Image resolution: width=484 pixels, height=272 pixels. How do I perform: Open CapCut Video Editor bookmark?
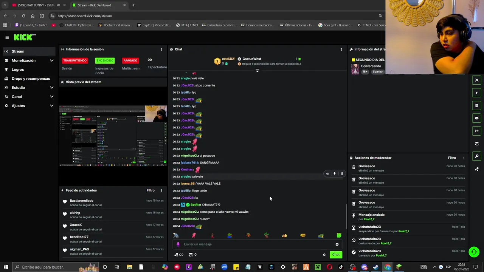pyautogui.click(x=154, y=25)
